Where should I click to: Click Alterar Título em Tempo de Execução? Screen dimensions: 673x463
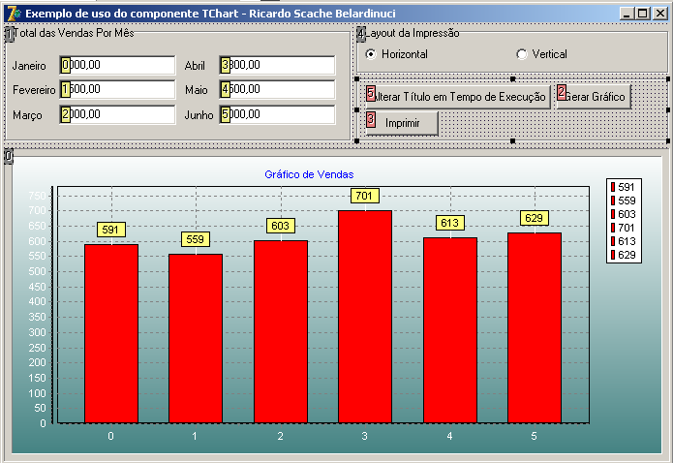(x=457, y=97)
